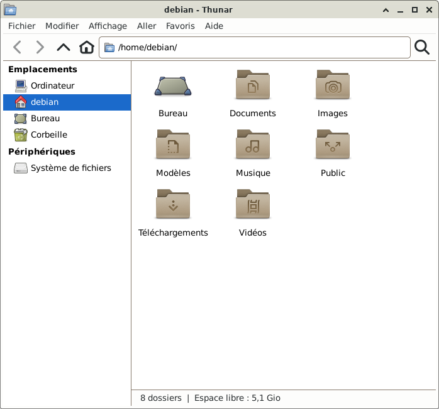Open the Modifier menu

[62, 26]
